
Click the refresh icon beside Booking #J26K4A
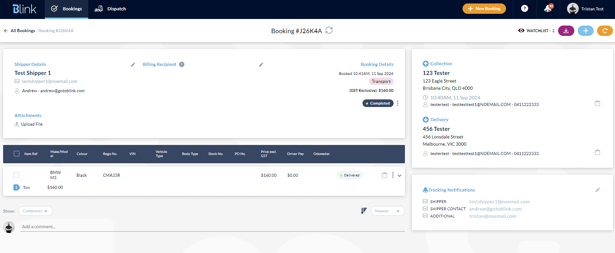click(329, 30)
